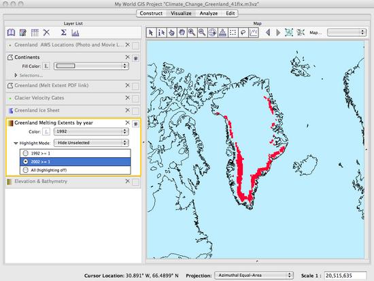Click the zoom to active layer icon

click(x=301, y=33)
